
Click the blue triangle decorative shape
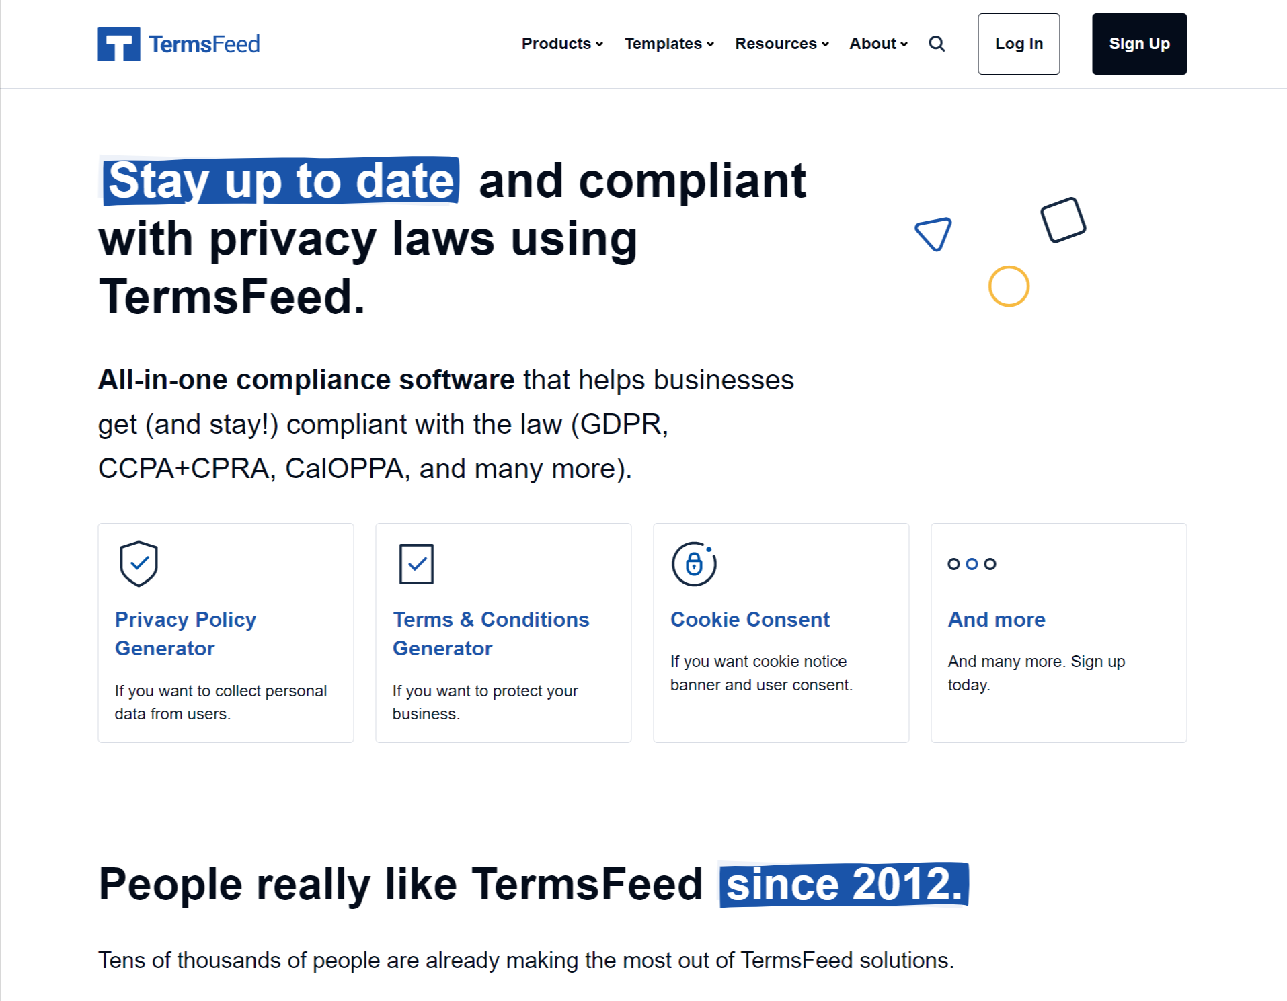[x=933, y=233]
